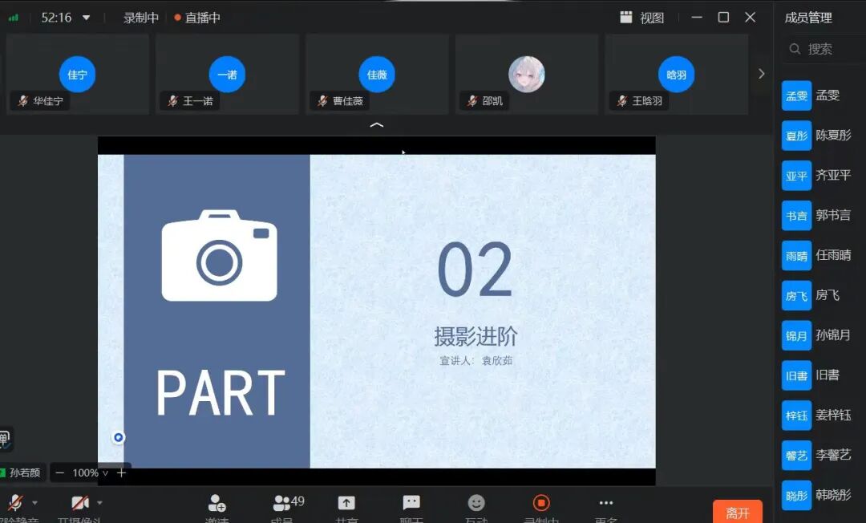This screenshot has height=523, width=866.
Task: Click the share screen (共享) icon
Action: (346, 503)
